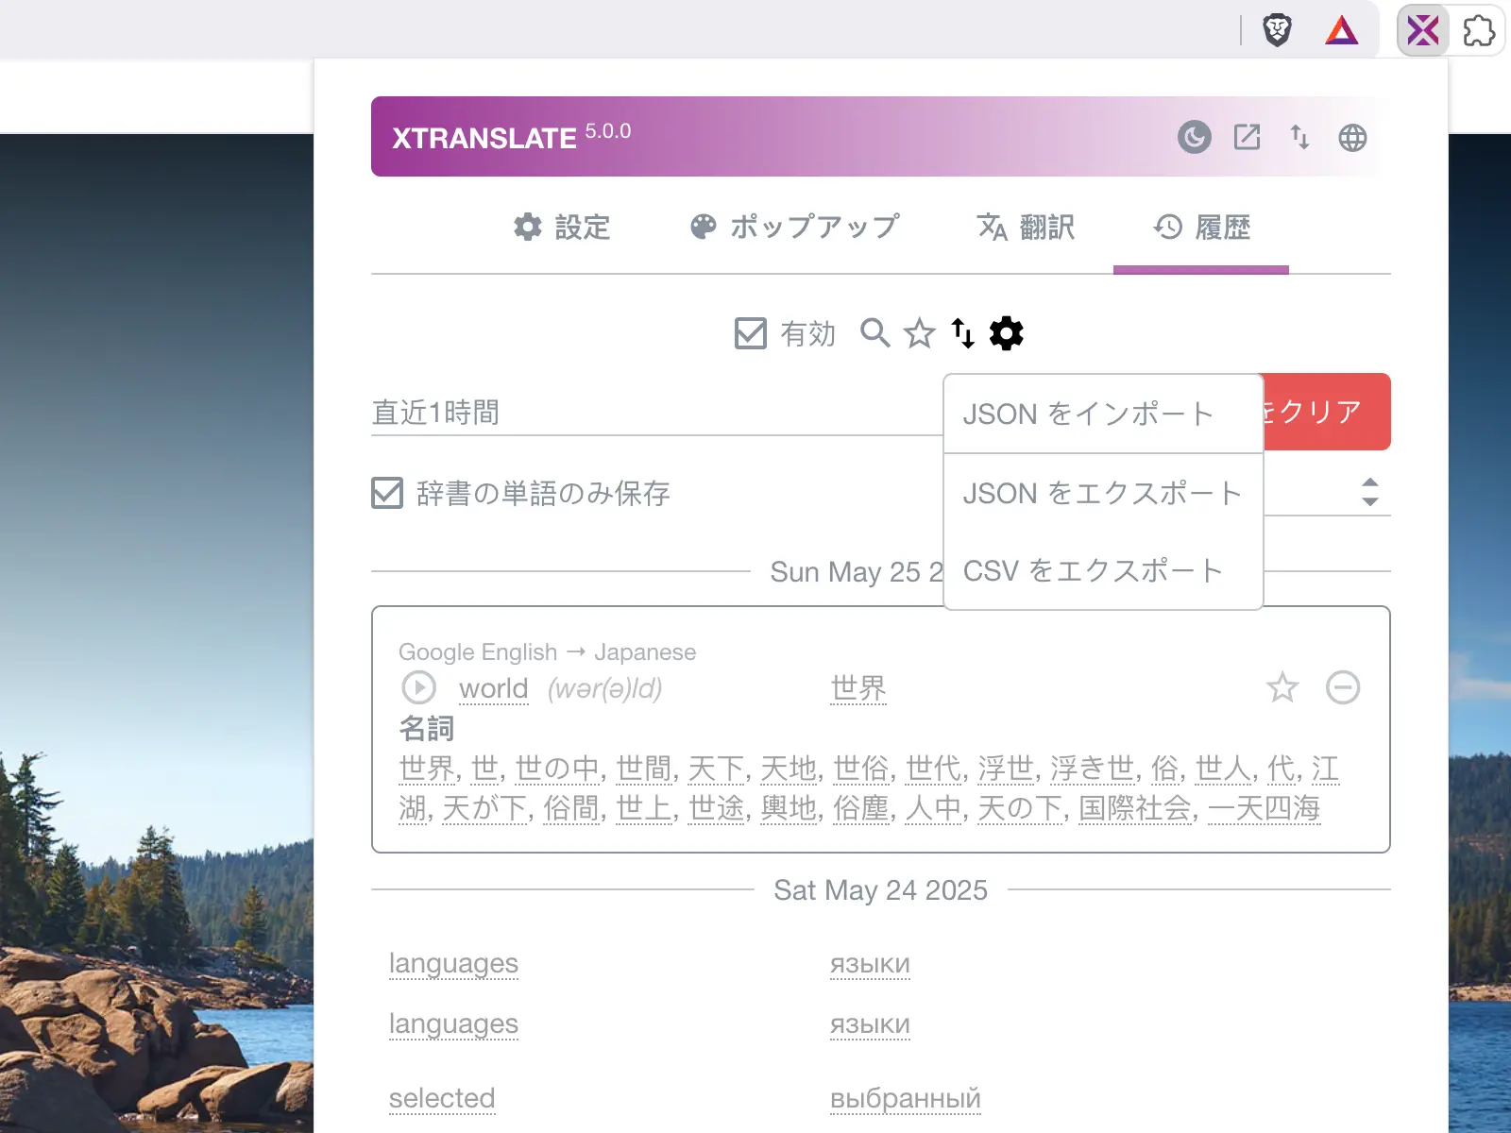Expand the dropdown with up-down arrows
1511x1133 pixels.
(1369, 492)
